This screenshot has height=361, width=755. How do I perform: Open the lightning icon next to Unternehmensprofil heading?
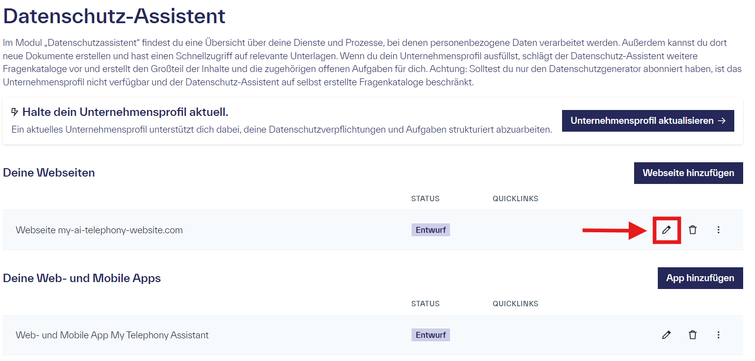[x=15, y=112]
